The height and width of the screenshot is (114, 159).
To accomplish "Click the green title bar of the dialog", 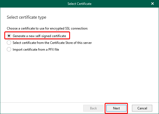I will (79, 4).
